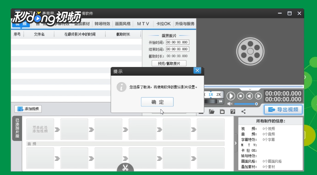Click 预览/截取原片 button
The width and height of the screenshot is (317, 175).
click(169, 64)
